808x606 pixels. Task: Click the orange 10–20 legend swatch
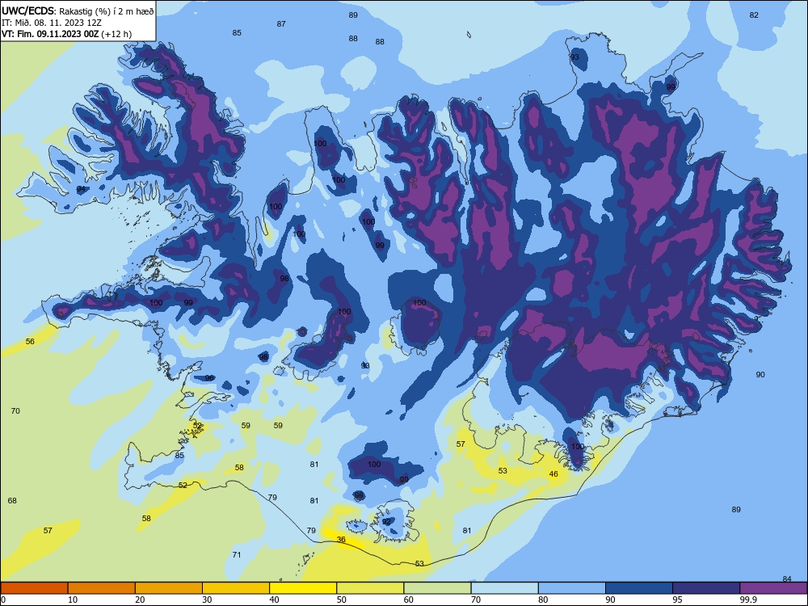[x=102, y=588]
